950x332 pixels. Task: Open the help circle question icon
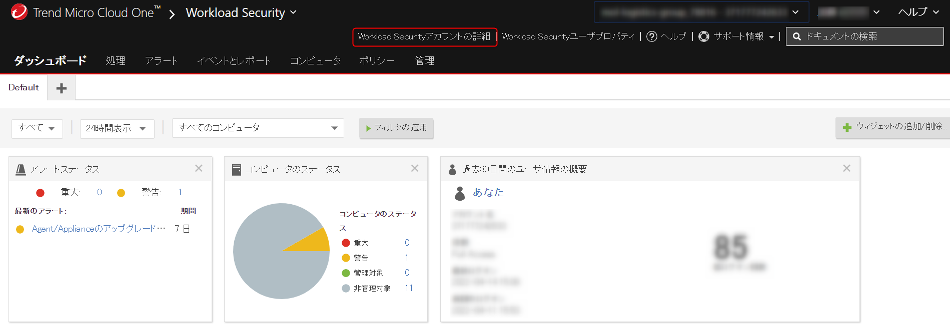[652, 36]
